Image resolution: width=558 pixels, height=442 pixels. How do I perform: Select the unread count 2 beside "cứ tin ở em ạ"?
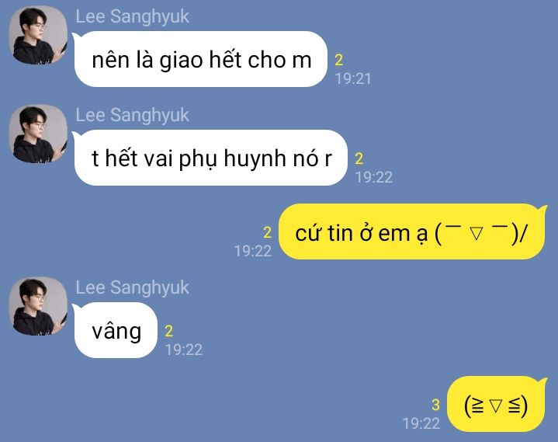click(267, 232)
